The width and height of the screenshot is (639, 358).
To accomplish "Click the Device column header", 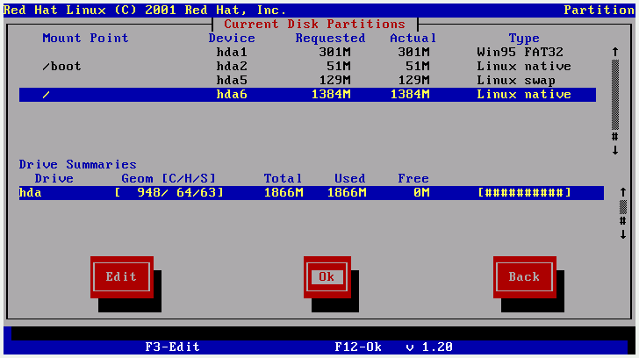I will (232, 39).
